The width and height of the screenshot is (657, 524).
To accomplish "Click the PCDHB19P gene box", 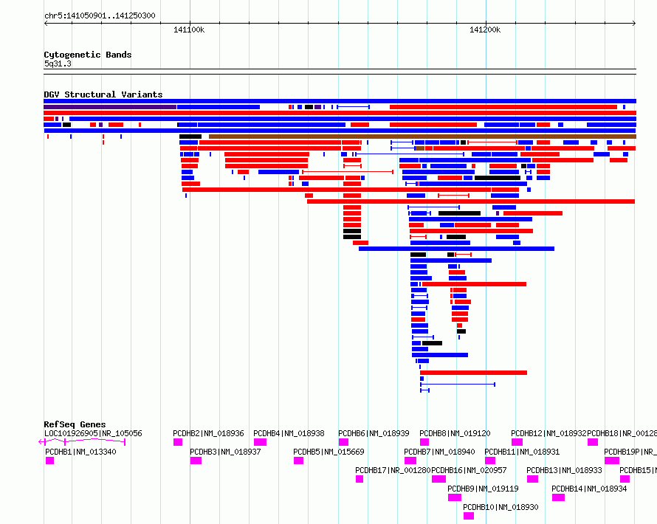I will click(x=612, y=461).
